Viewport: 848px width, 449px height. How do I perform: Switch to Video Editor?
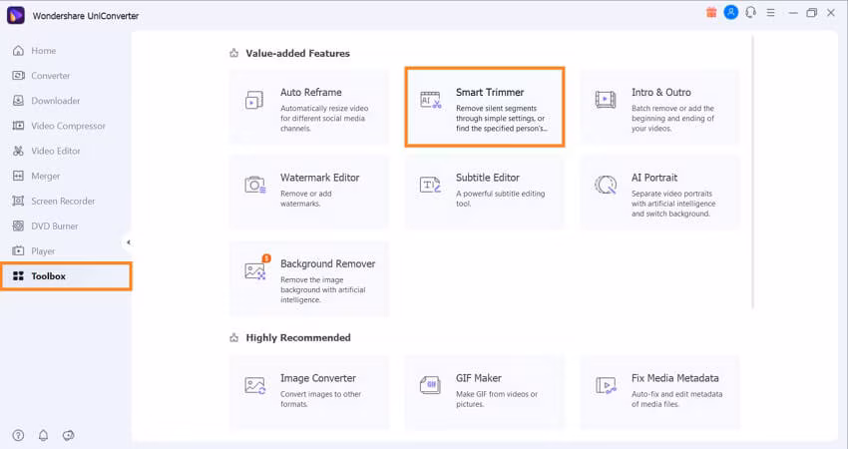pyautogui.click(x=46, y=151)
